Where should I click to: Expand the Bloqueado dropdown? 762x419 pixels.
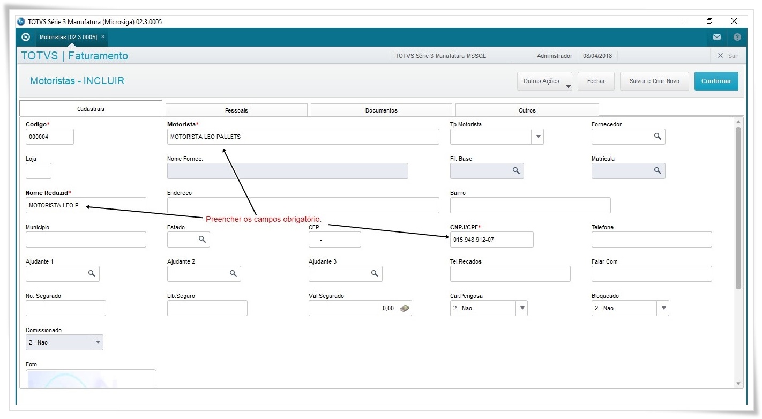[663, 308]
